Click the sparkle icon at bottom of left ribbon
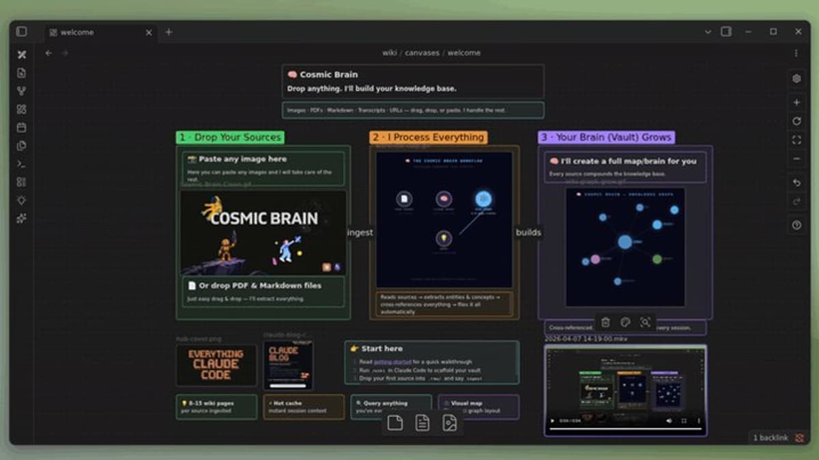Screen dimensions: 819x460 coord(20,219)
